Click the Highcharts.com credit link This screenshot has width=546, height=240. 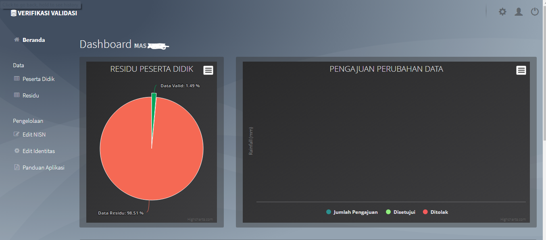(x=200, y=219)
